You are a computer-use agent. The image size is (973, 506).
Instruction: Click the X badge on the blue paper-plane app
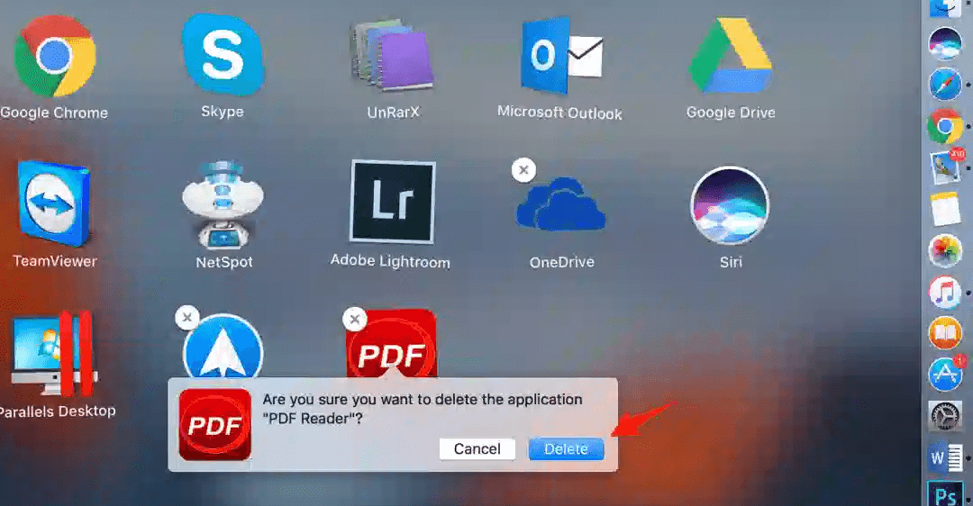pos(186,318)
